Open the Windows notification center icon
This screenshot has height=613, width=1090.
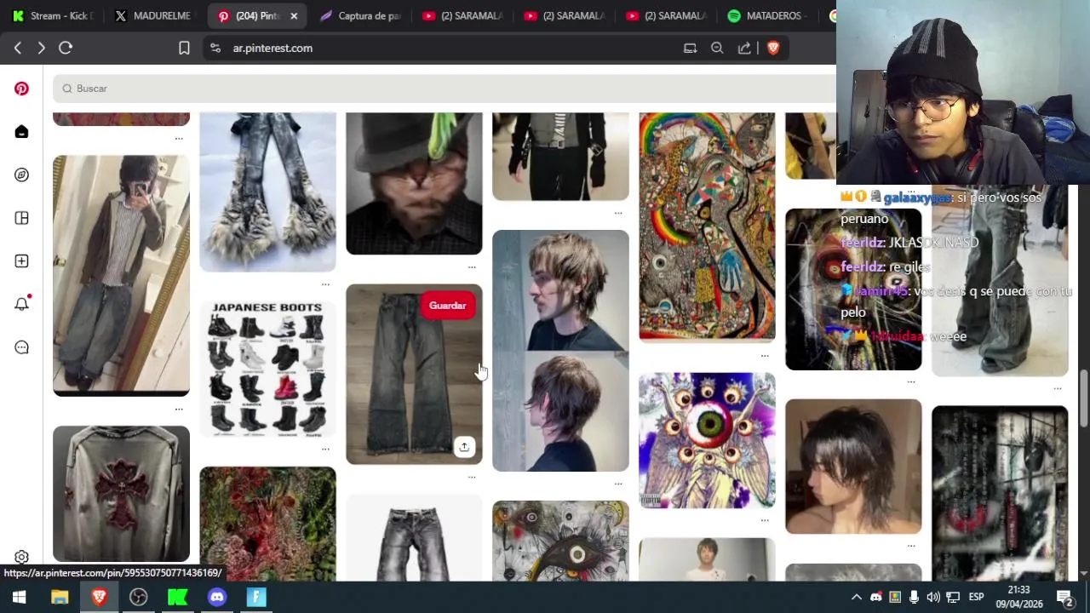pyautogui.click(x=1064, y=597)
